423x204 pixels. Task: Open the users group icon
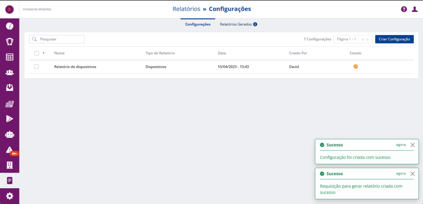click(x=10, y=72)
